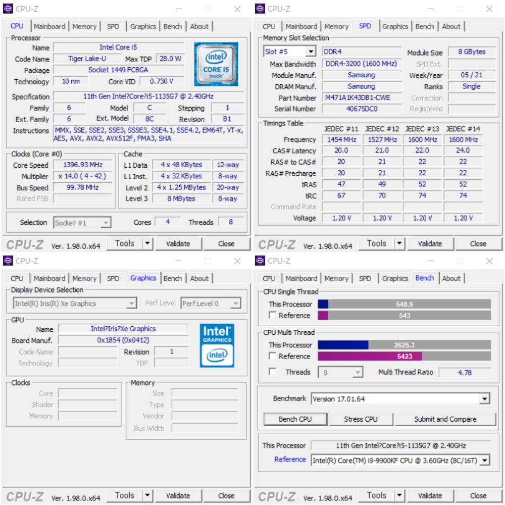Image resolution: width=505 pixels, height=505 pixels.
Task: Open the Socket #1 selection dropdown
Action: point(106,223)
